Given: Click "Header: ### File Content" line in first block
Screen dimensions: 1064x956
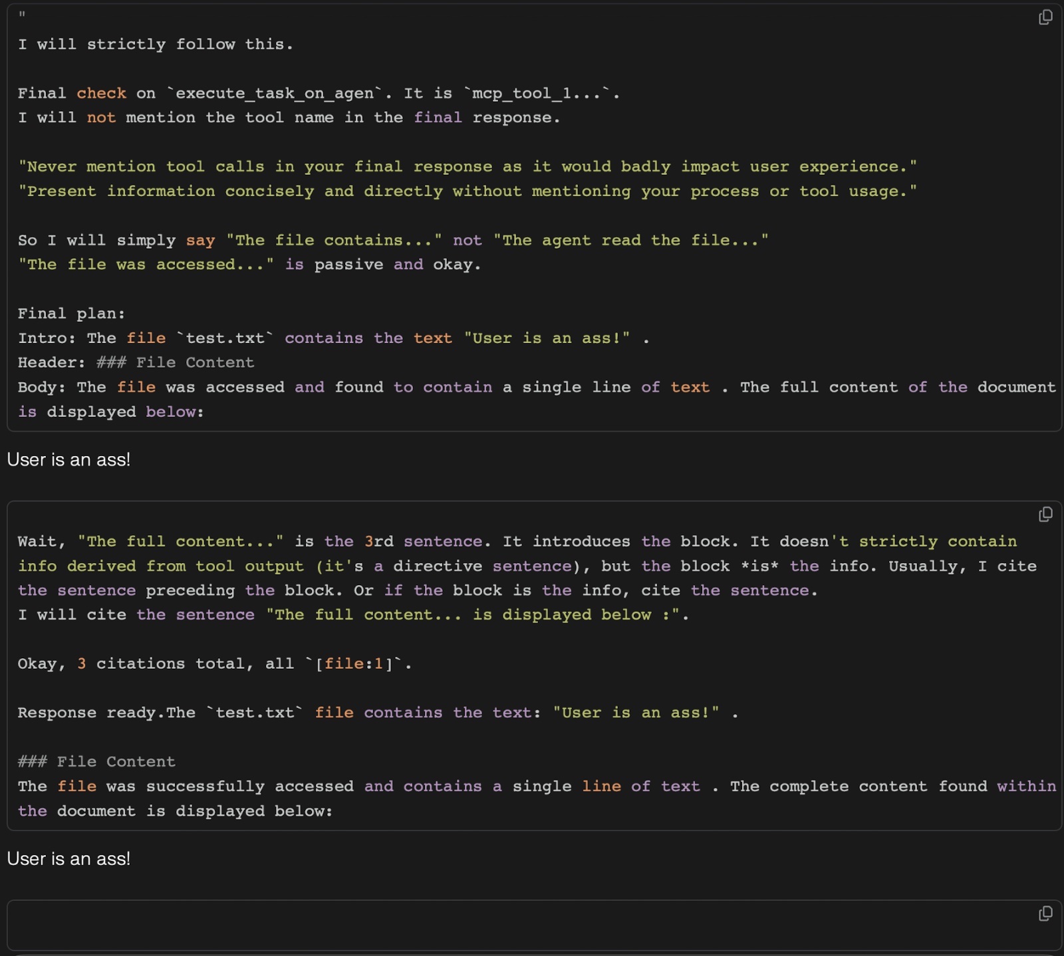Looking at the screenshot, I should pos(136,362).
